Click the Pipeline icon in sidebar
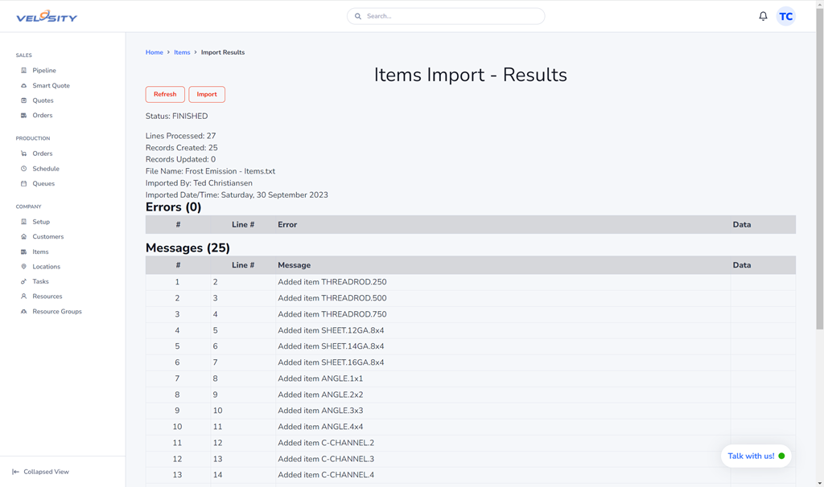This screenshot has height=487, width=824. [23, 71]
